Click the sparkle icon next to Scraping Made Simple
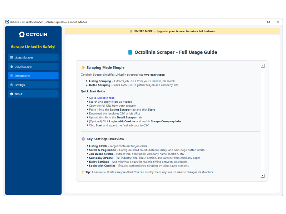This screenshot has width=286, height=214. coord(83,67)
